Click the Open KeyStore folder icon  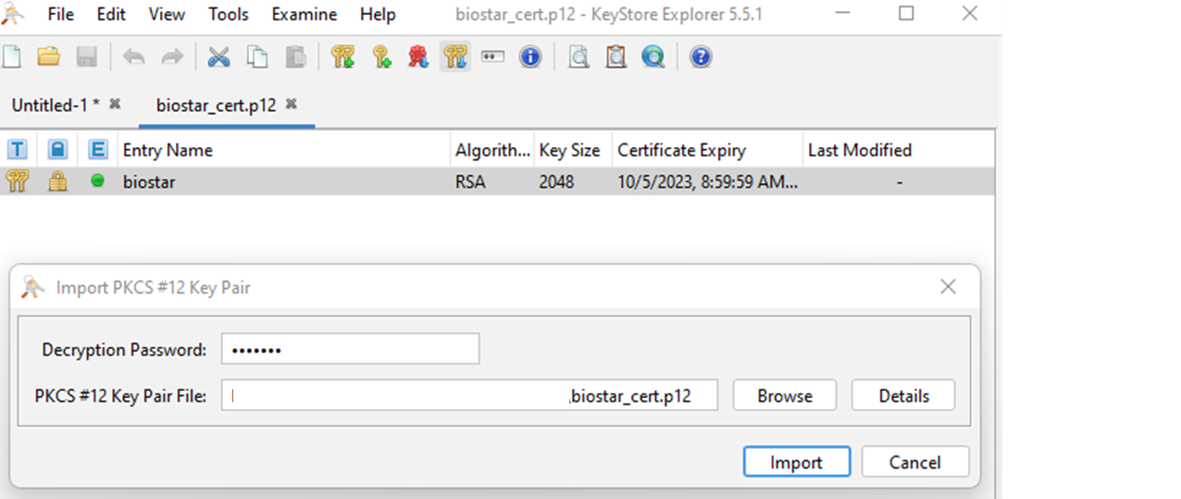pyautogui.click(x=48, y=57)
